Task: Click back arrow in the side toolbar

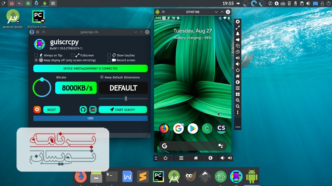Action: (x=238, y=82)
